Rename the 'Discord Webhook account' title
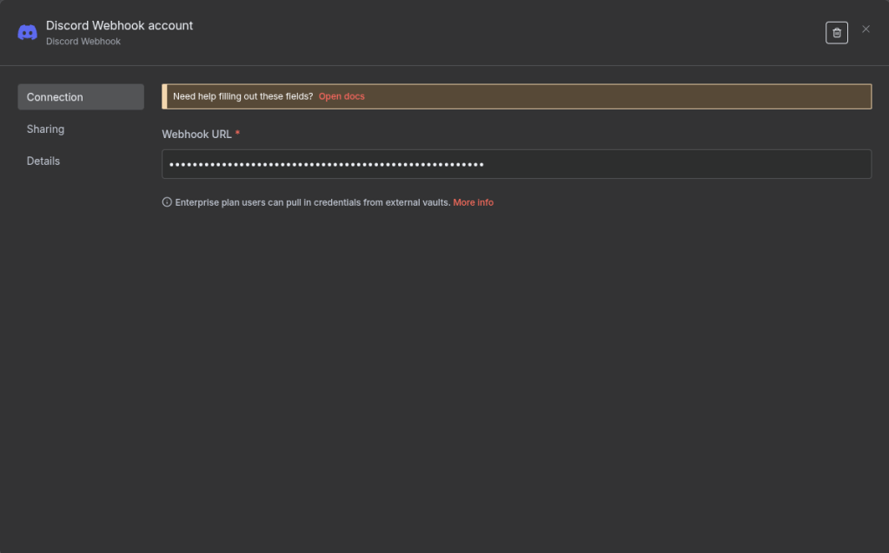Viewport: 889px width, 553px height. click(120, 26)
